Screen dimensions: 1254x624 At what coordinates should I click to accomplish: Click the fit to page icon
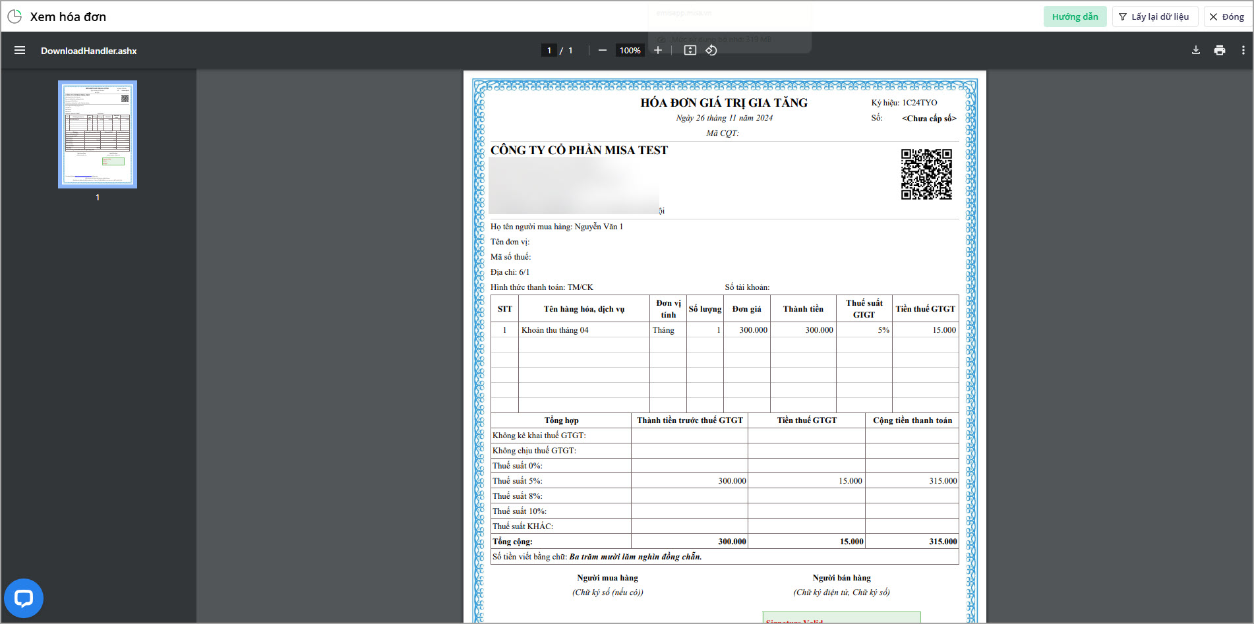(690, 50)
